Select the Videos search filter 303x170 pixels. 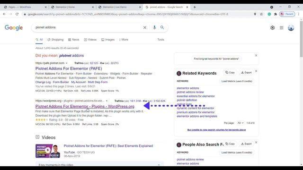(90, 40)
